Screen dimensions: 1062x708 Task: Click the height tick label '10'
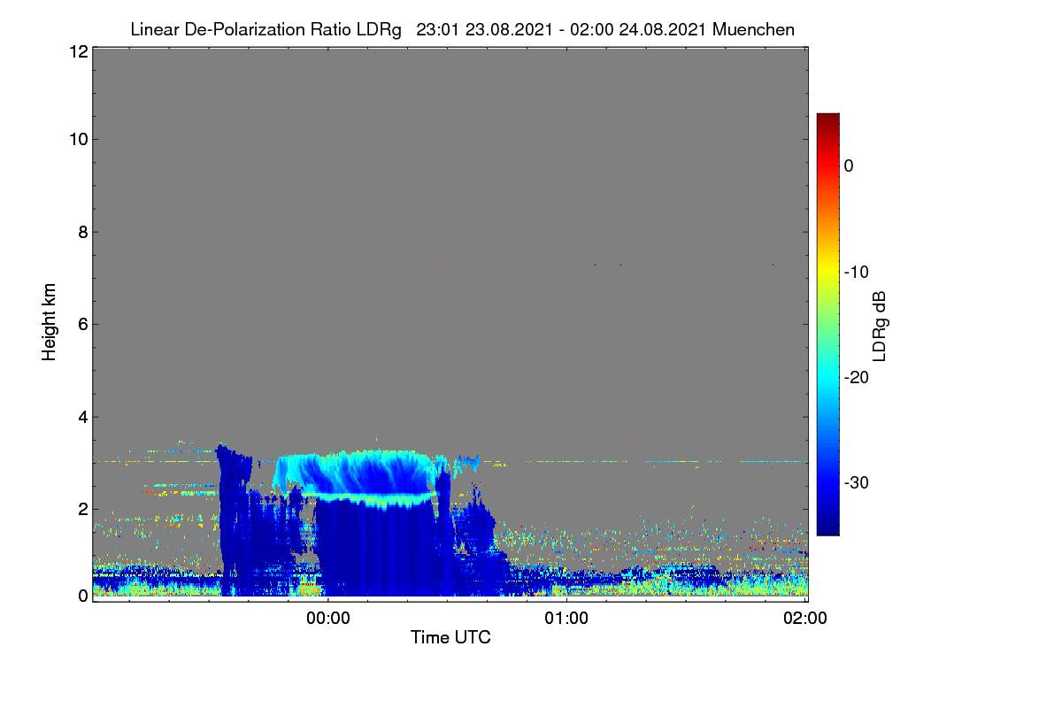point(77,139)
